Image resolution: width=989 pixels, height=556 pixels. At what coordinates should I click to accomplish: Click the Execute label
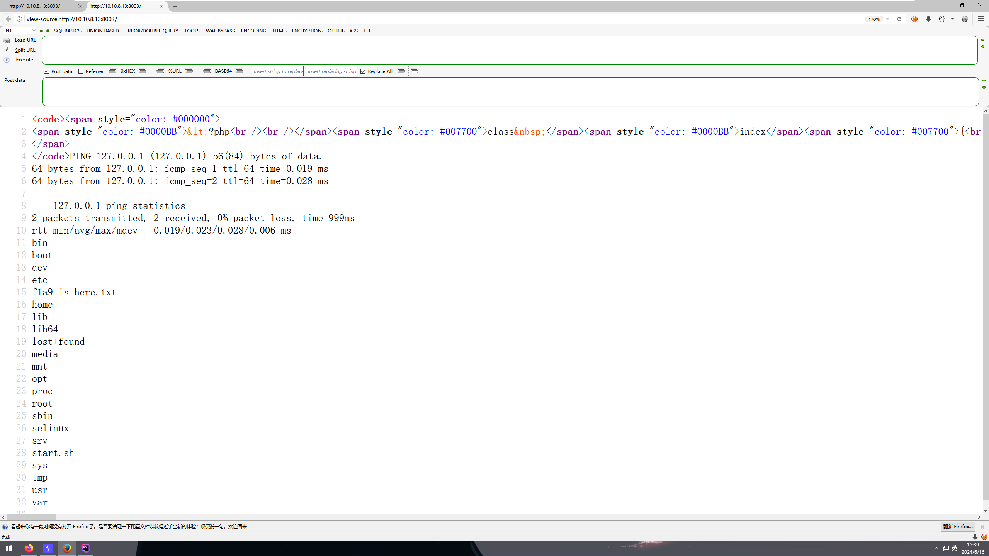tap(24, 60)
